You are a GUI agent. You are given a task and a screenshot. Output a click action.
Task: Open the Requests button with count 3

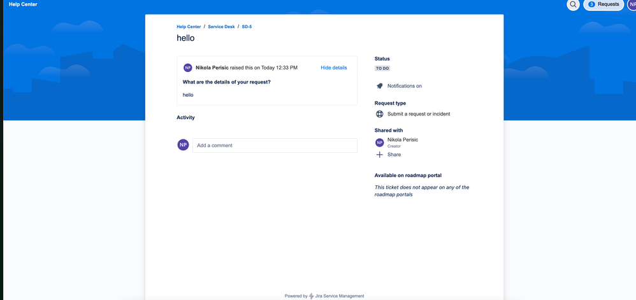[x=603, y=4]
